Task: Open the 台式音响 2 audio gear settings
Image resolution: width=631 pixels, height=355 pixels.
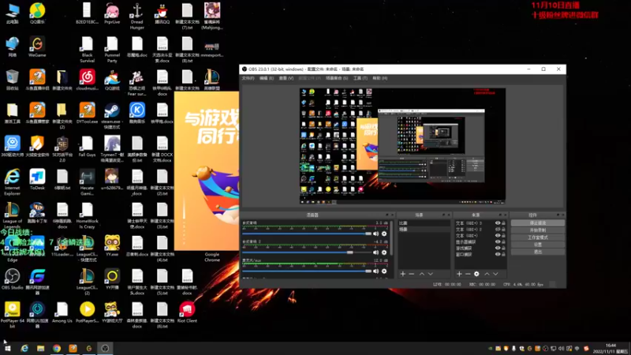Action: [384, 252]
